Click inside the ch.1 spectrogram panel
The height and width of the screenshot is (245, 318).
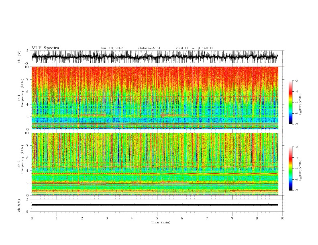pyautogui.click(x=155, y=98)
